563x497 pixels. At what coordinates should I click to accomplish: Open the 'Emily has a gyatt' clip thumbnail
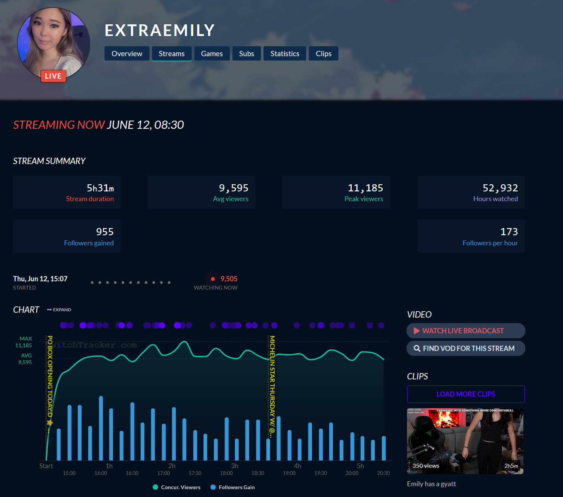click(x=465, y=441)
